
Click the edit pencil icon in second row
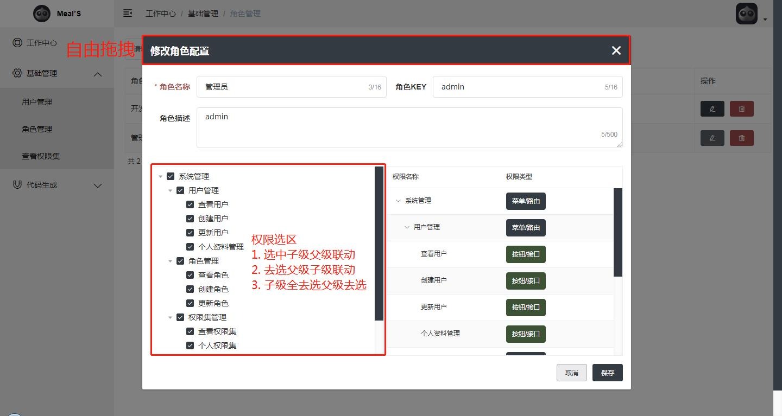point(712,138)
